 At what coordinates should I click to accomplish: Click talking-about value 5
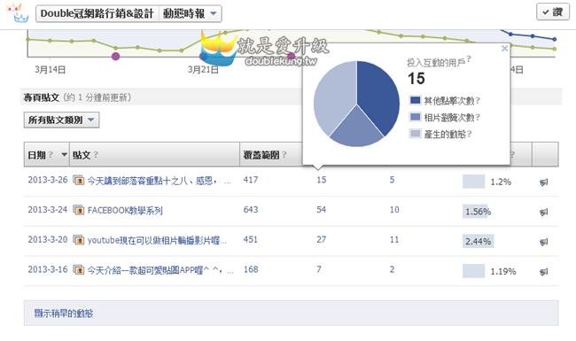392,180
